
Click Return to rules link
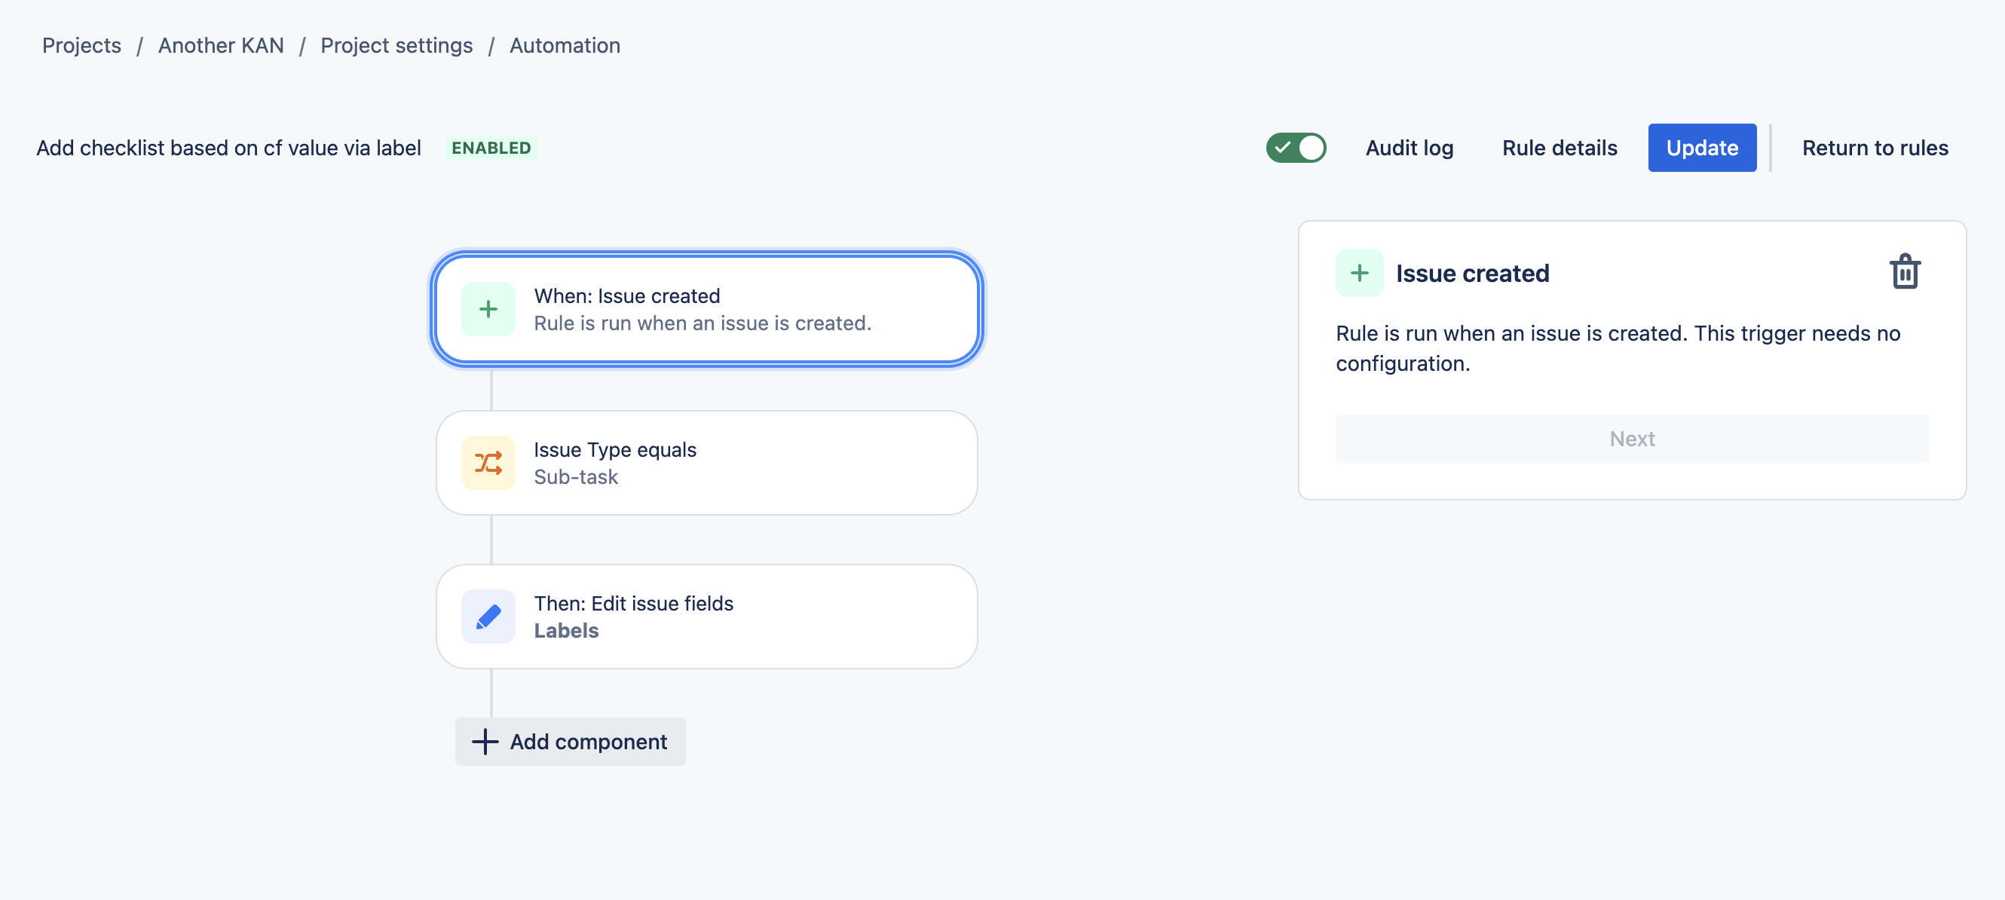point(1875,148)
